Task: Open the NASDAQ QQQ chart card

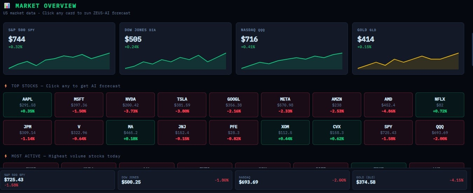Action: click(292, 49)
